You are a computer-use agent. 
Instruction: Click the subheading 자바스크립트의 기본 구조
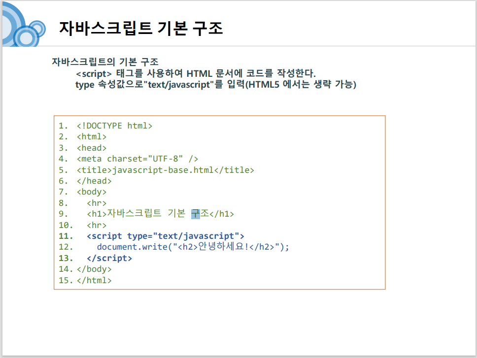click(x=105, y=62)
